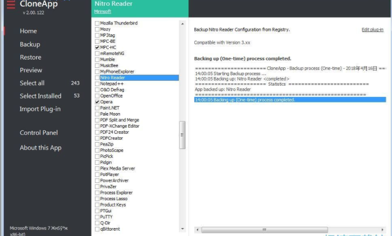This screenshot has width=392, height=236.
Task: Open the Preview section
Action: coord(31,70)
